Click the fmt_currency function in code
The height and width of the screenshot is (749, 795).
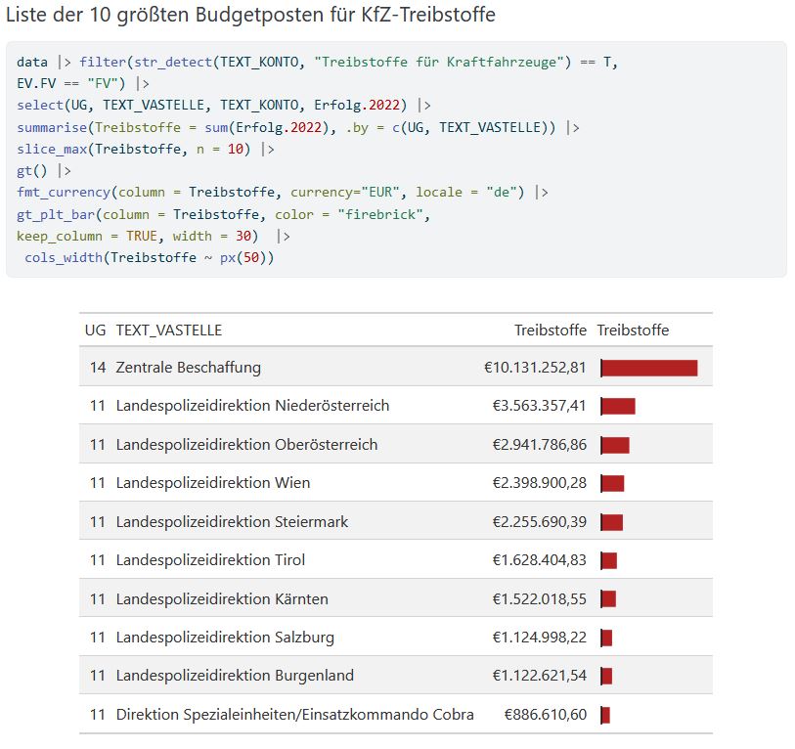click(64, 193)
